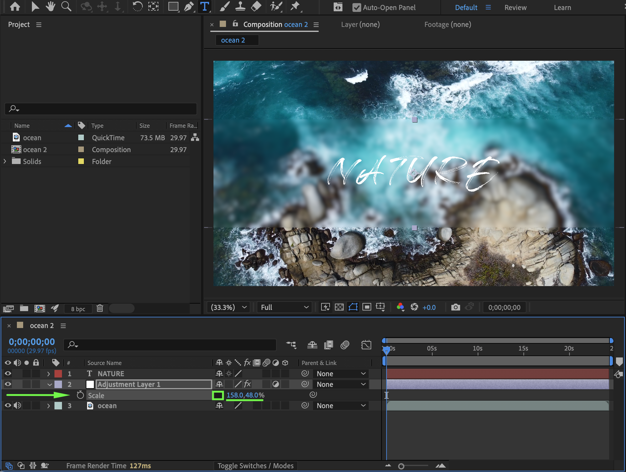626x472 pixels.
Task: Delete selected item with trash icon
Action: 100,308
